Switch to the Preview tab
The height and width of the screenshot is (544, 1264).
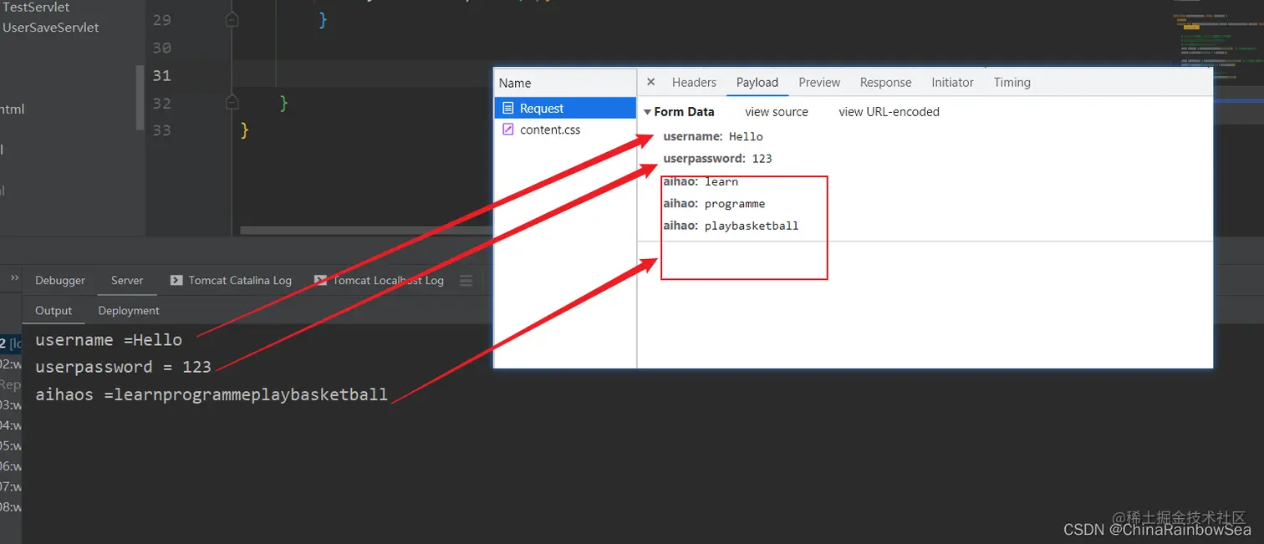coord(819,83)
